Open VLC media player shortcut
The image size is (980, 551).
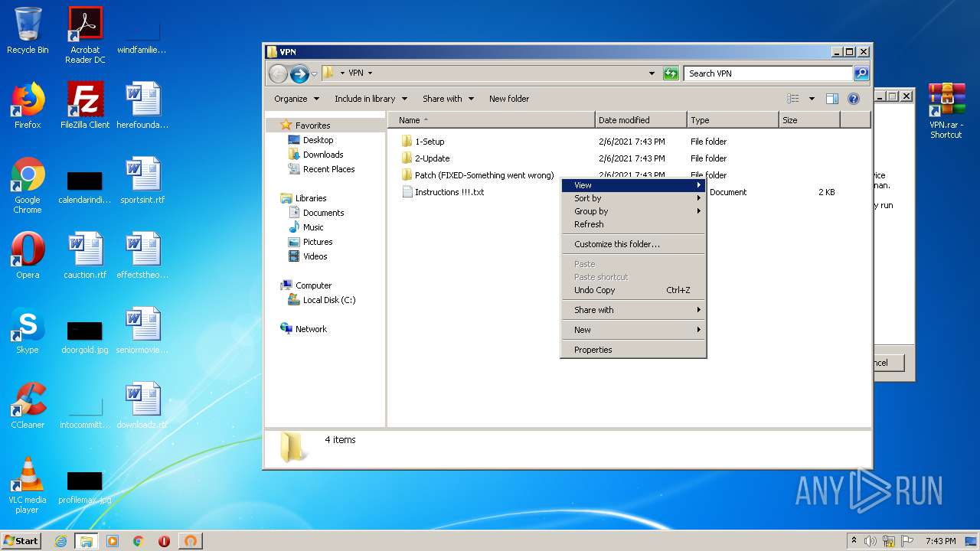(x=28, y=485)
